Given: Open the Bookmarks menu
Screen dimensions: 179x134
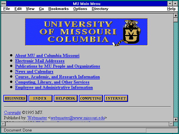Looking at the screenshot, I should pyautogui.click(x=58, y=9).
